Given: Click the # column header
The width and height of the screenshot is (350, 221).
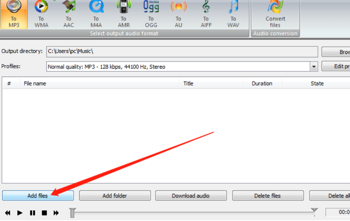Looking at the screenshot, I should point(11,83).
